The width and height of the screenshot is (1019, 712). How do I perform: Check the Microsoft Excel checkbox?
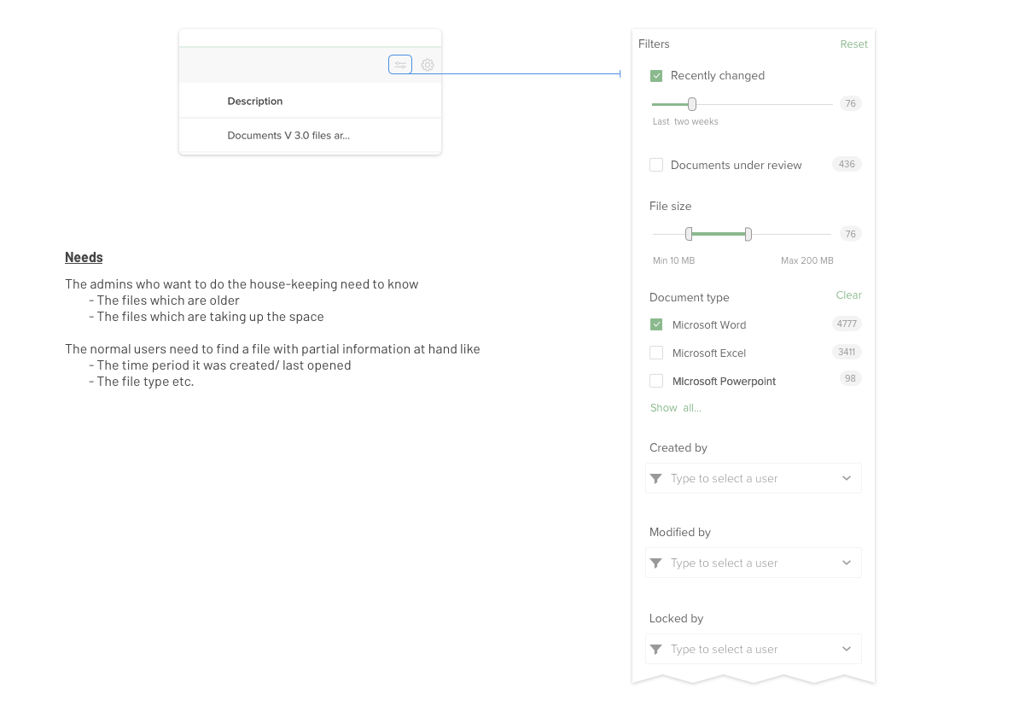pyautogui.click(x=656, y=353)
